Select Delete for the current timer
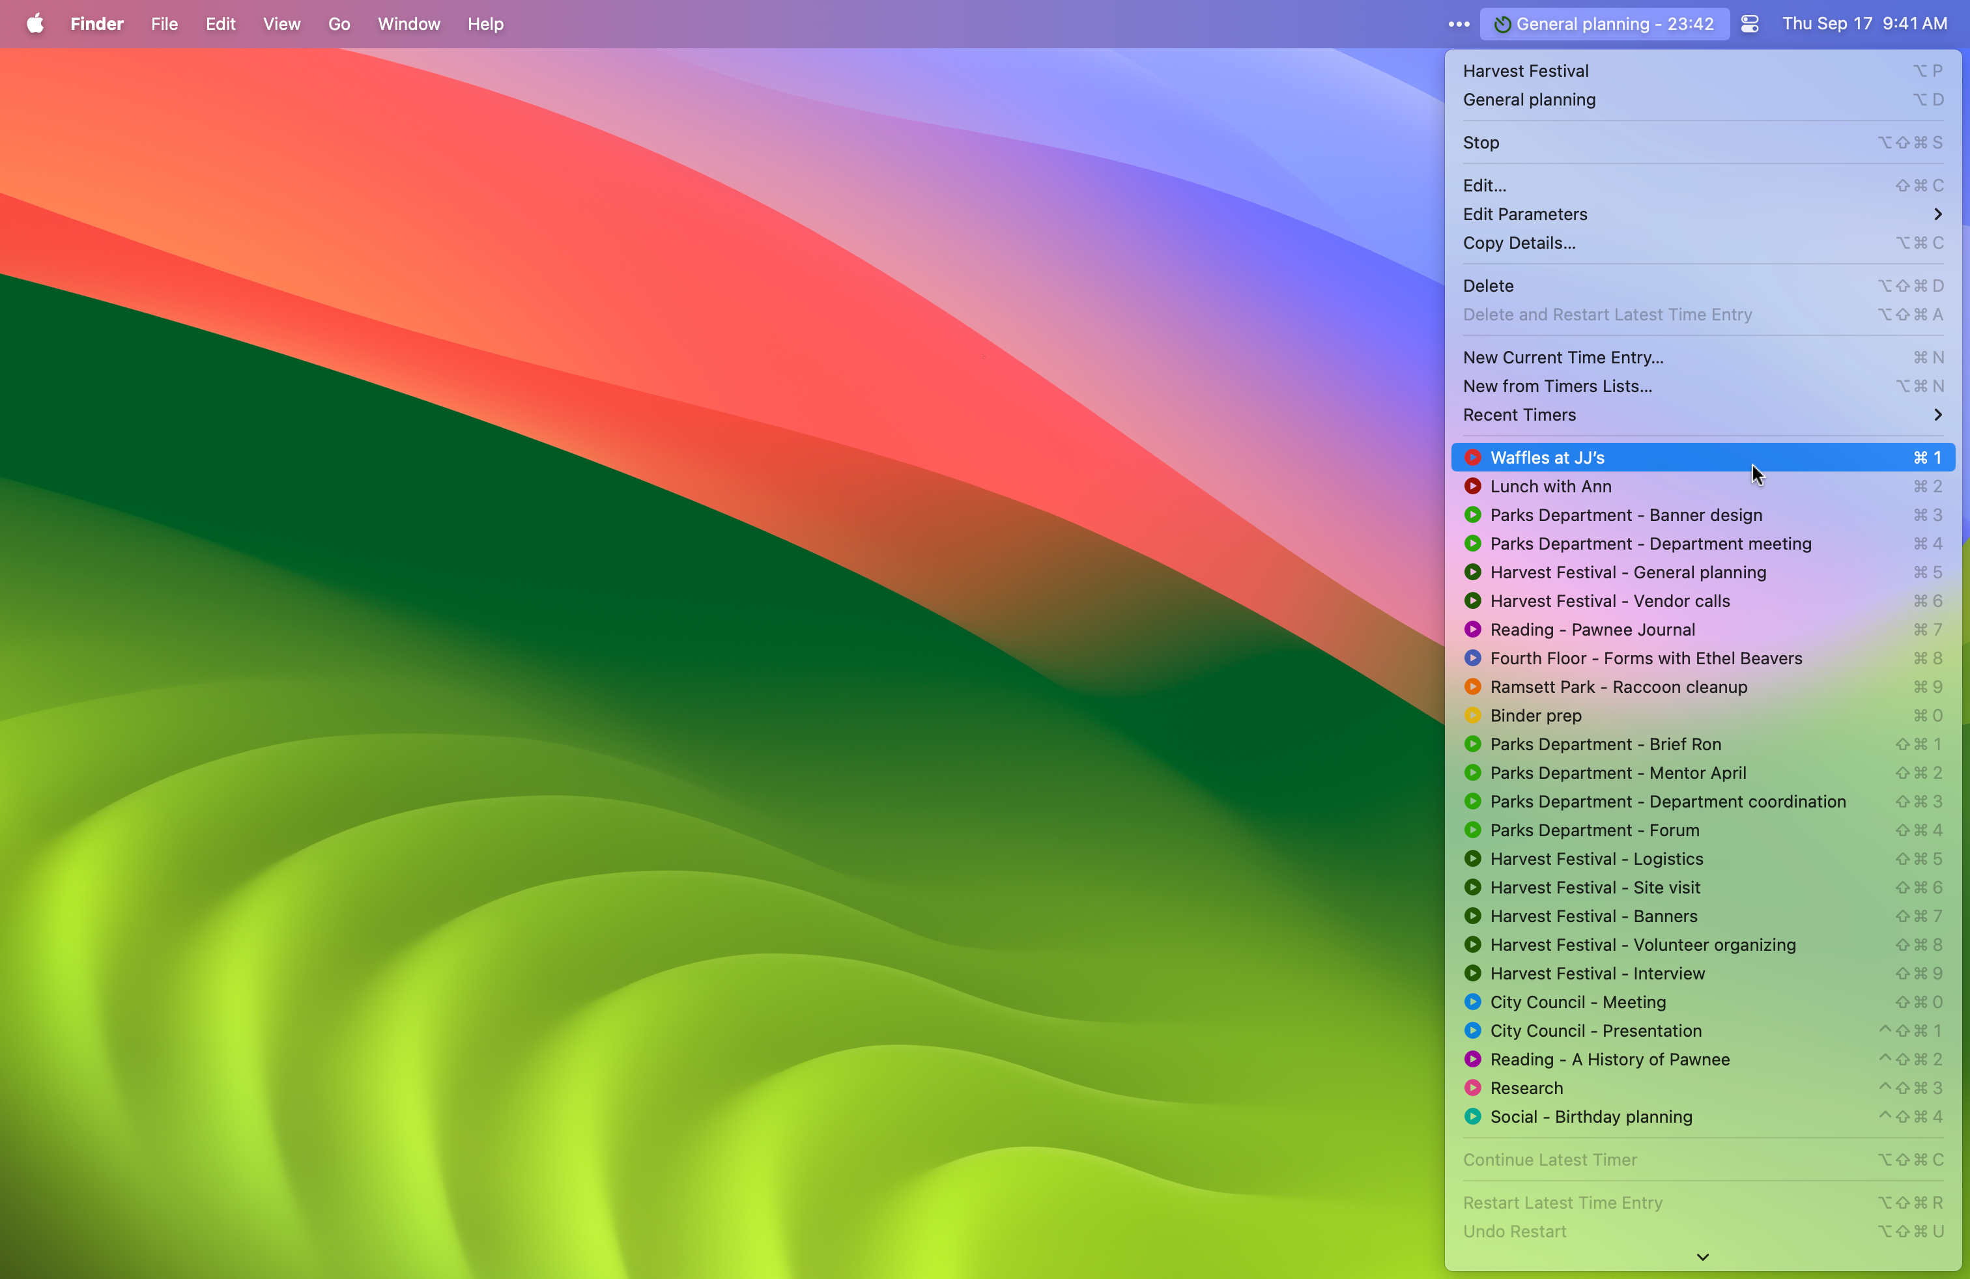The image size is (1970, 1279). tap(1703, 285)
